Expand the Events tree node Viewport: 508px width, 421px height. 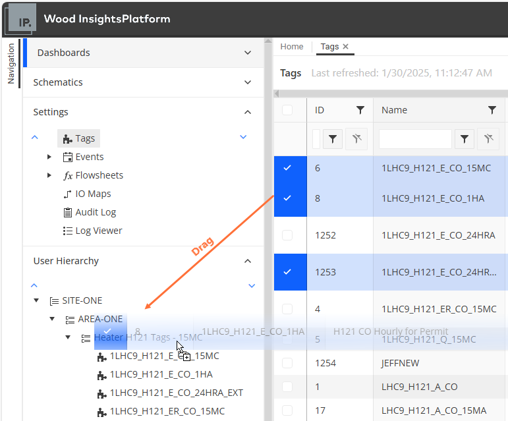(x=49, y=157)
